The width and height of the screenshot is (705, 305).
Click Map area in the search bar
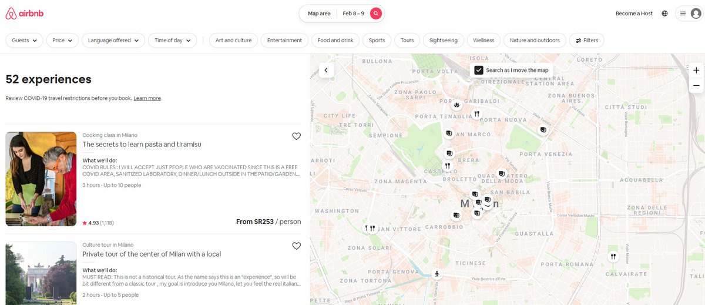tap(319, 14)
